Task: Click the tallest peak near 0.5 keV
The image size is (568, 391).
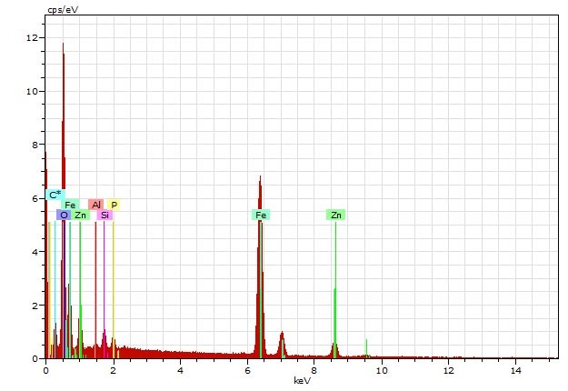Action: coord(63,45)
